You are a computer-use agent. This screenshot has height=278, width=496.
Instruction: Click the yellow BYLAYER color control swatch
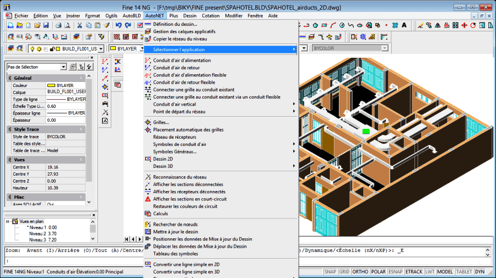coord(113,48)
